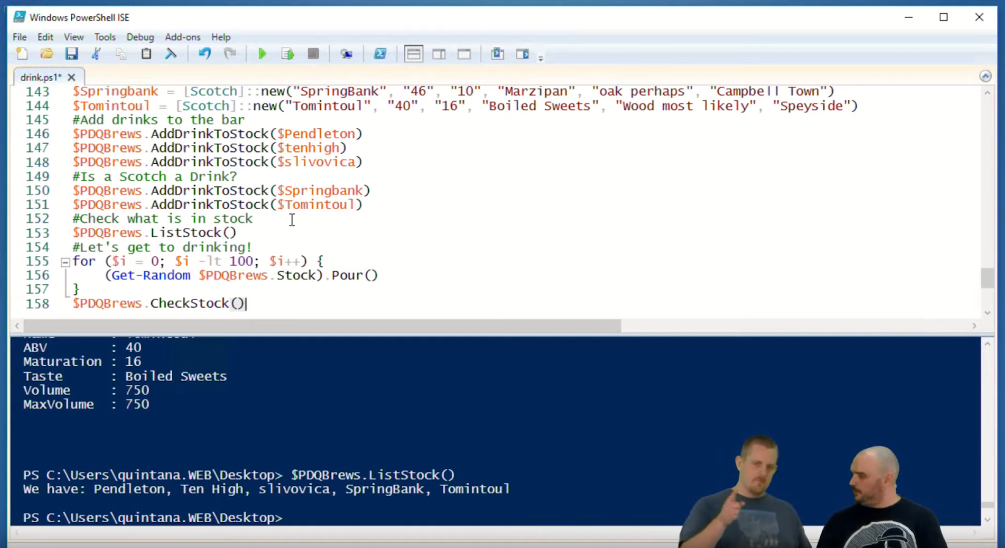1005x548 pixels.
Task: Click script editor horizontal scrollbar thumb
Action: 322,326
